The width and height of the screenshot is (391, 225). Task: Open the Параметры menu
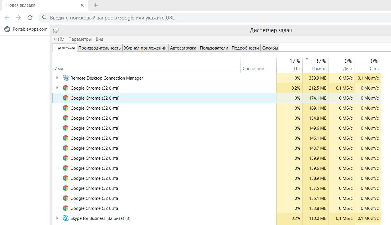coord(80,39)
